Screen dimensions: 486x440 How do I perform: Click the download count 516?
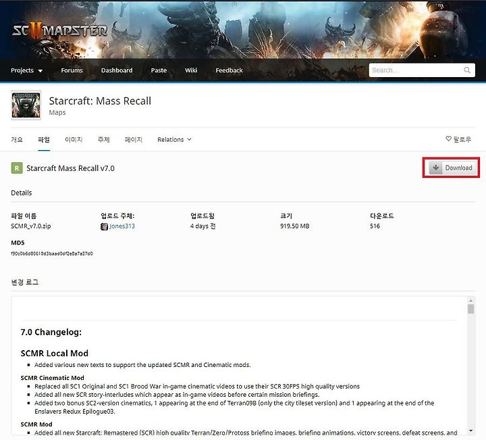coord(375,226)
